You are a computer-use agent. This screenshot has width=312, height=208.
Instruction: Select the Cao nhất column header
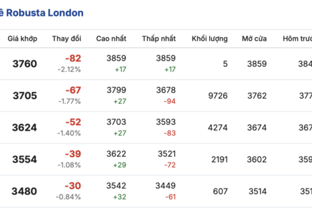pyautogui.click(x=111, y=39)
